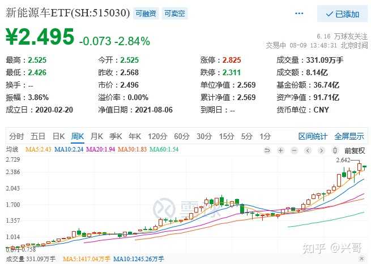Zoom out chart with minus icon
Viewport: 371px width, 264px height.
click(294, 150)
